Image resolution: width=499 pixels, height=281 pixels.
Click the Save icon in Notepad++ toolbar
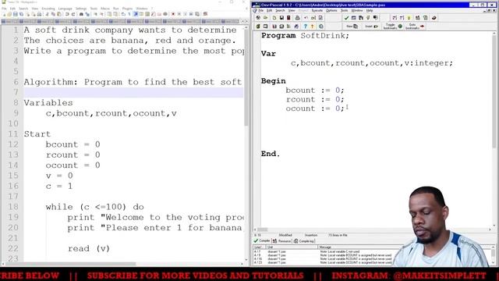click(x=16, y=14)
